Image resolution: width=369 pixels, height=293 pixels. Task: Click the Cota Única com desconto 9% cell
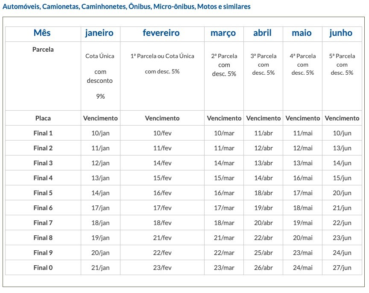[100, 76]
